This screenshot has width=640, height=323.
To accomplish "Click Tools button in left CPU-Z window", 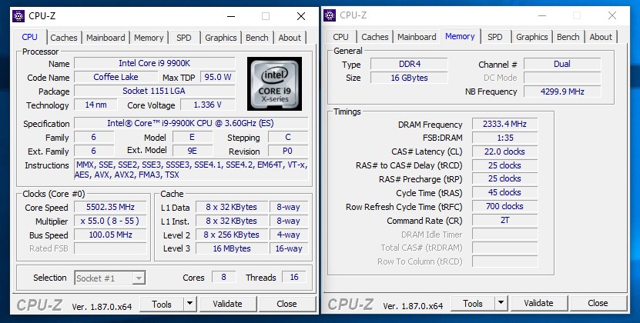I will pos(162,305).
